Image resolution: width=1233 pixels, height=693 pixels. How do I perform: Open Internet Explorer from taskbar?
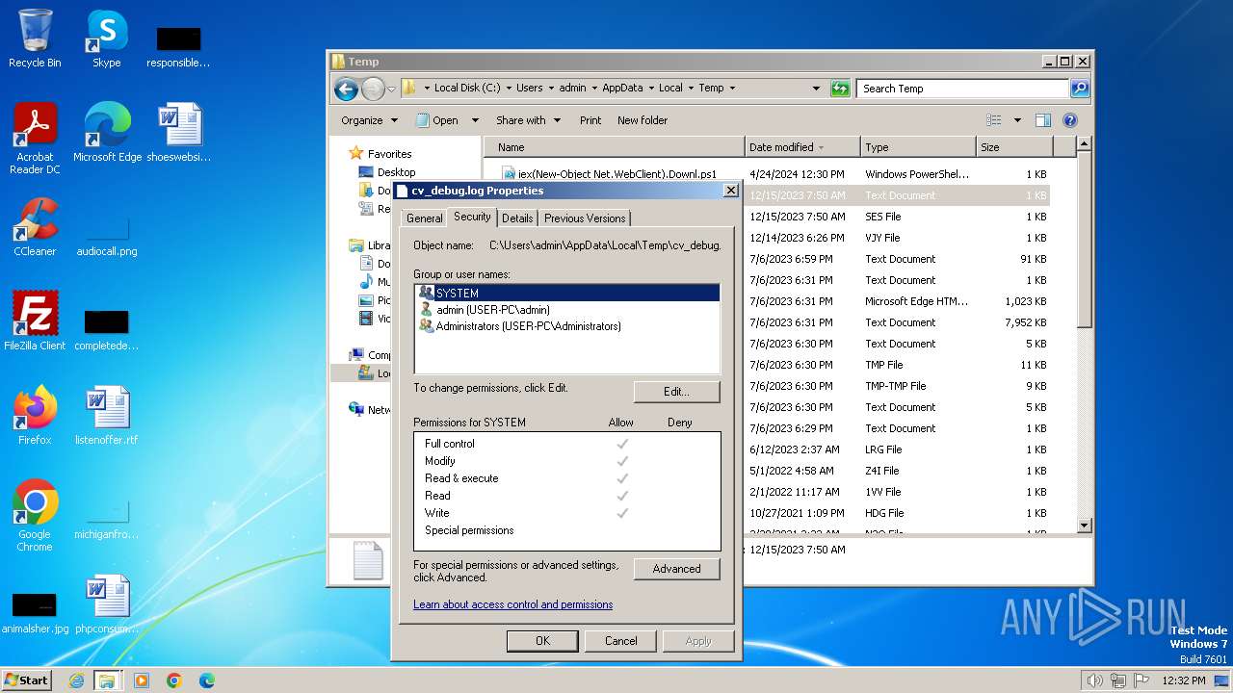[x=77, y=680]
